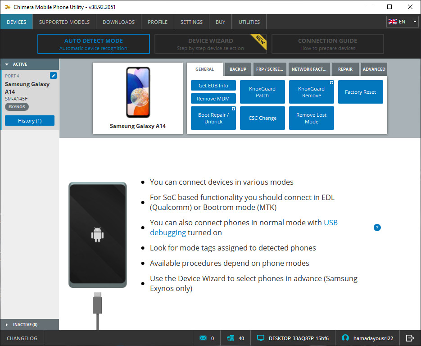421x346 pixels.
Task: Click the Samsung Galaxy A14 phone image
Action: [138, 92]
